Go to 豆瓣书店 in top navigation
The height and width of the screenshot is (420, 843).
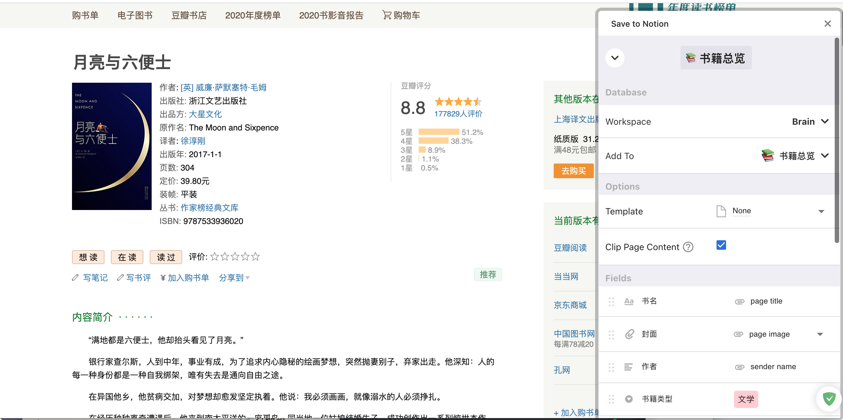189,15
